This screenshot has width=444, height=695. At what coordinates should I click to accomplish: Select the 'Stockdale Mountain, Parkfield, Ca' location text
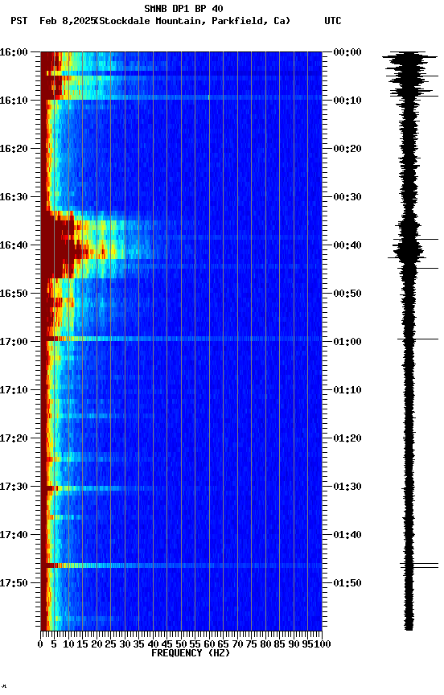193,21
